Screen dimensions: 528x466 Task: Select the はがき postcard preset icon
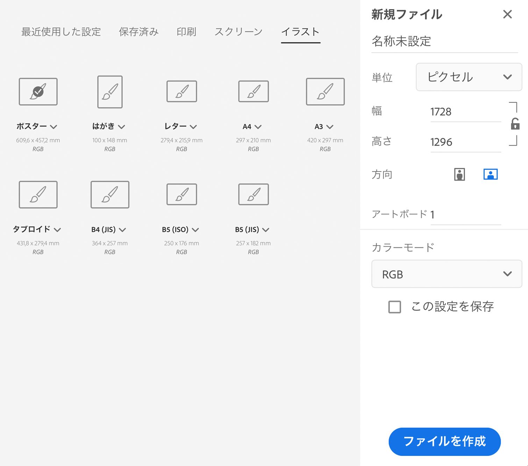(109, 92)
